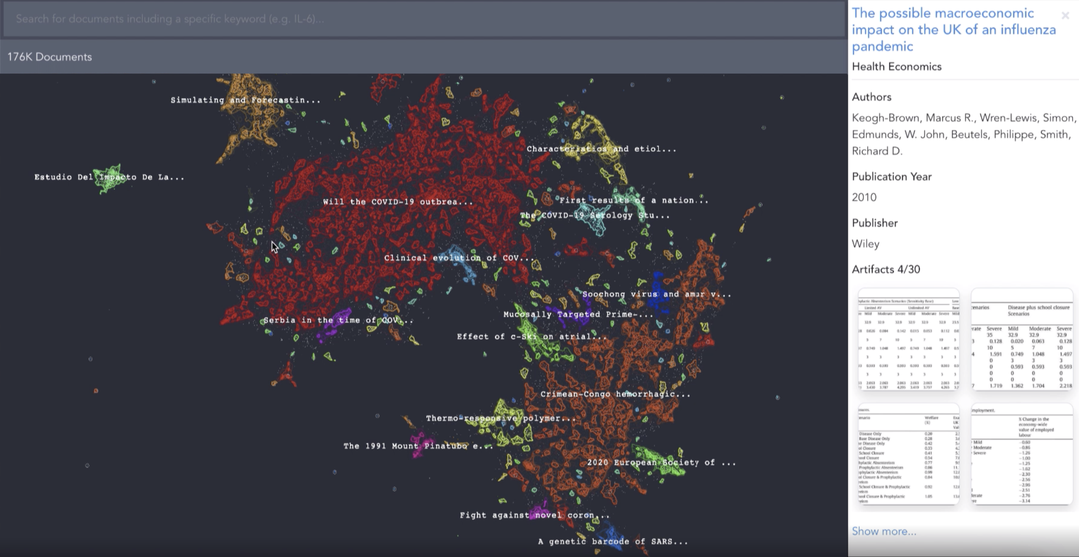The width and height of the screenshot is (1079, 557).
Task: Select the 'Simulating and Forecastin...' cluster label
Action: coord(245,100)
